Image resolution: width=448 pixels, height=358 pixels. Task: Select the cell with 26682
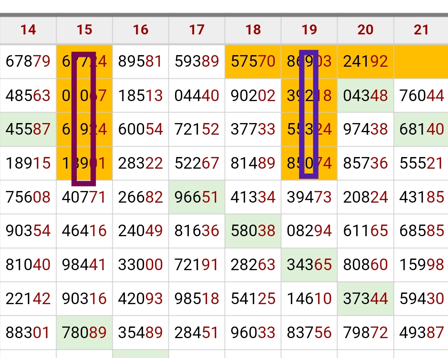click(141, 197)
